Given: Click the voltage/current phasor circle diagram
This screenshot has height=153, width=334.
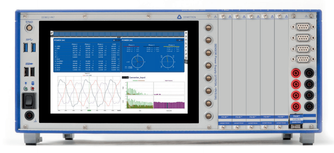Looking at the screenshot, I should pos(137,62).
